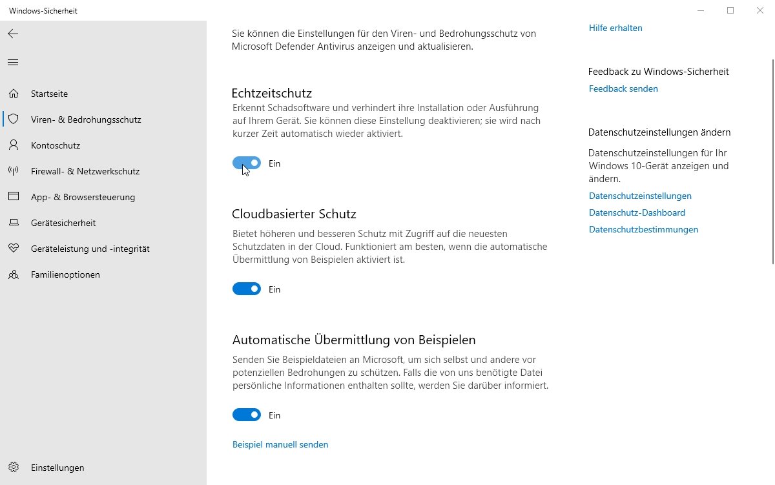
Task: Open the Datenschutz-Dashboard link
Action: (637, 212)
